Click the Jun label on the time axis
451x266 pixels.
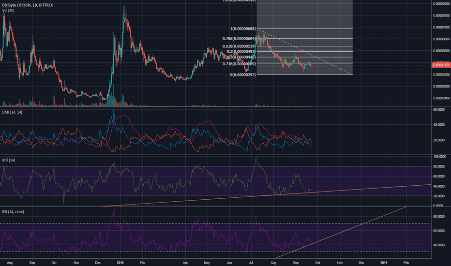pyautogui.click(x=229, y=263)
